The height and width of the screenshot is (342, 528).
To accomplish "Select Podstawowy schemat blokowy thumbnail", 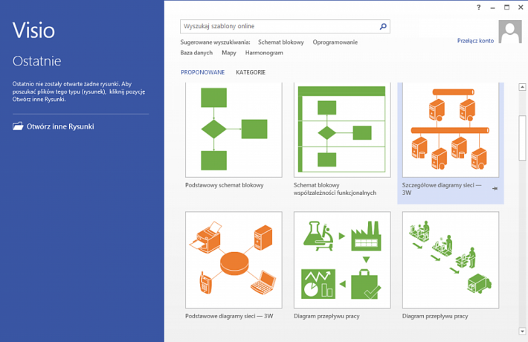I will tap(234, 129).
